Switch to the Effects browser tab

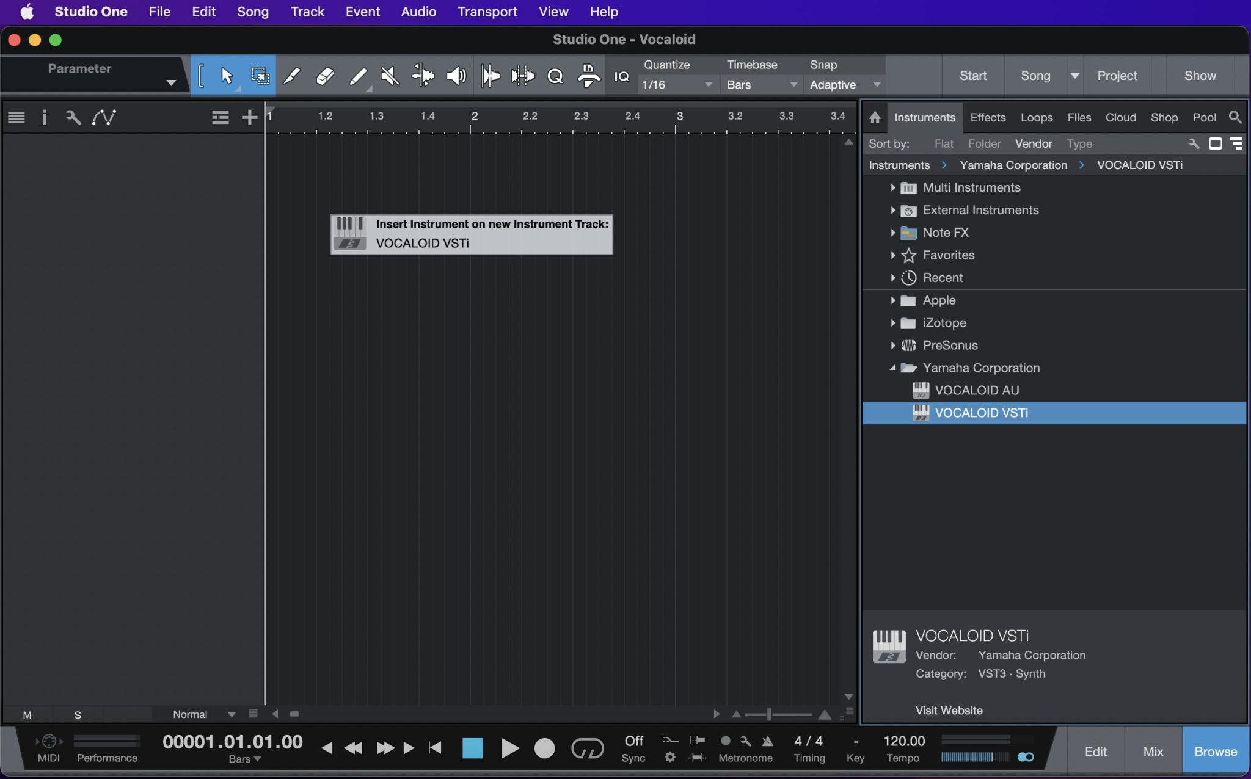pyautogui.click(x=988, y=117)
